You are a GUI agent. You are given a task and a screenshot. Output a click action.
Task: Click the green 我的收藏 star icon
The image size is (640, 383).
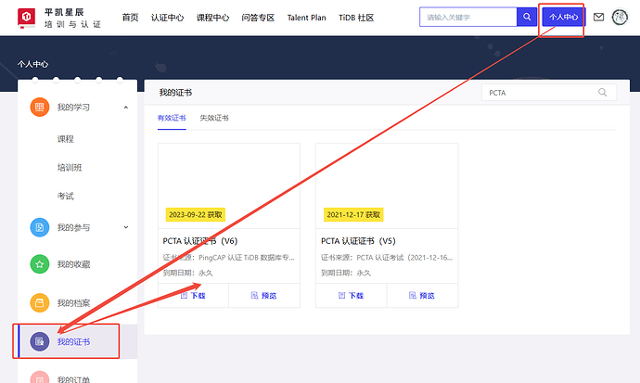pos(39,264)
